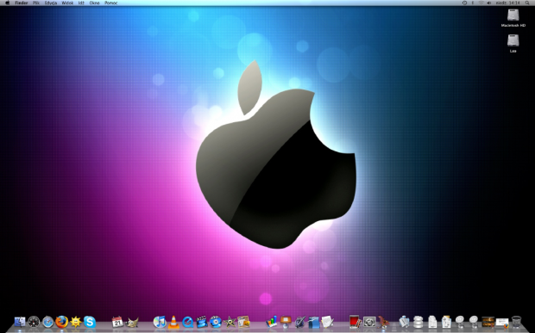Open the Pomoc menu
535x333 pixels.
coord(111,3)
